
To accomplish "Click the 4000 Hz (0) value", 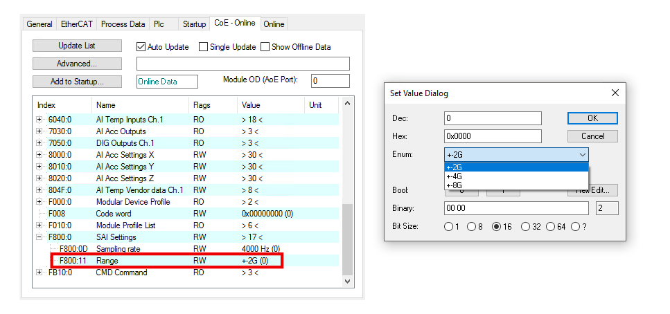I will click(261, 249).
